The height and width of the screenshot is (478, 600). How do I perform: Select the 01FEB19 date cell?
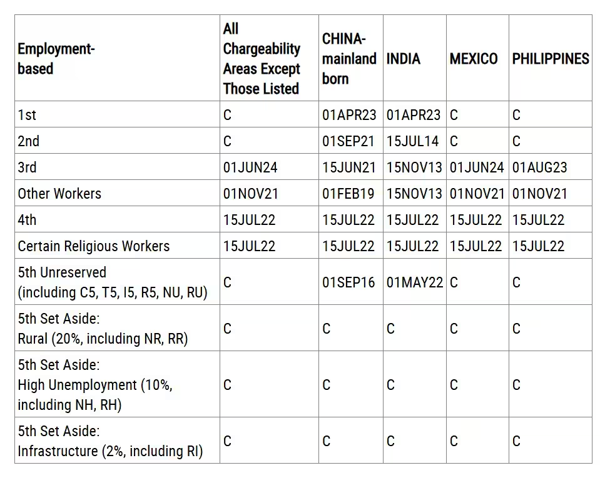pyautogui.click(x=348, y=194)
